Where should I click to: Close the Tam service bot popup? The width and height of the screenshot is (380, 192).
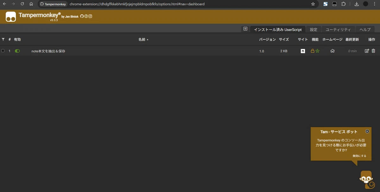point(367,131)
